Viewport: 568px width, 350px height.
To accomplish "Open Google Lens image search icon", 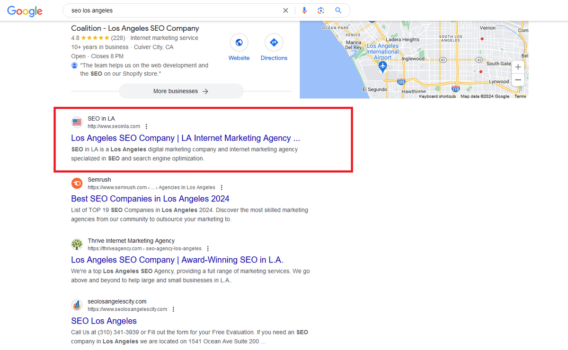I will (321, 10).
